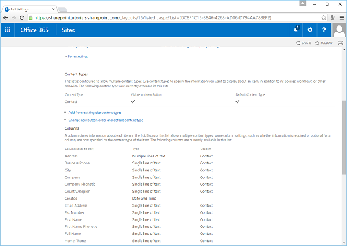Open the Office 365 app launcher
Viewport: 347px width, 246px height.
coord(8,30)
